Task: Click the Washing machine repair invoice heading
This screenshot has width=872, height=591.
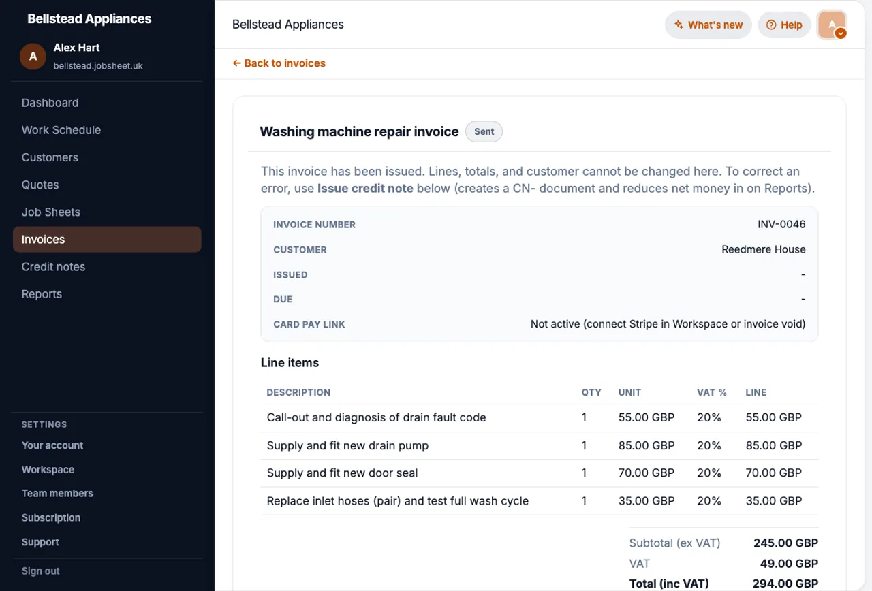Action: point(359,132)
